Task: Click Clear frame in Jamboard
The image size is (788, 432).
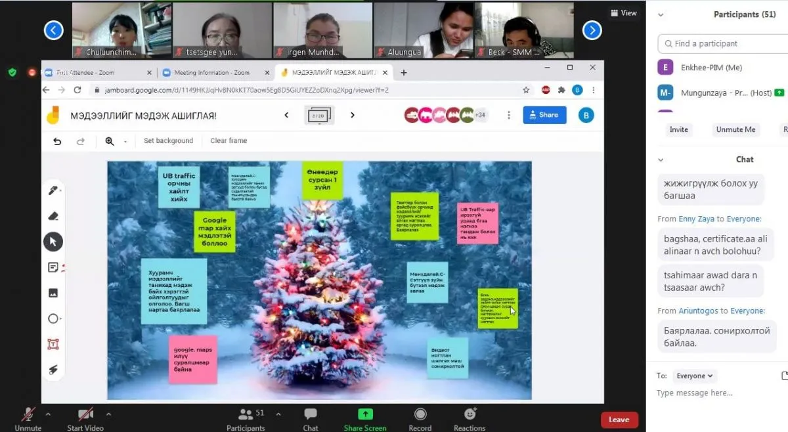Action: tap(229, 140)
